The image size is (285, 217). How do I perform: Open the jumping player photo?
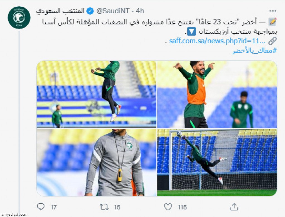point(96,94)
